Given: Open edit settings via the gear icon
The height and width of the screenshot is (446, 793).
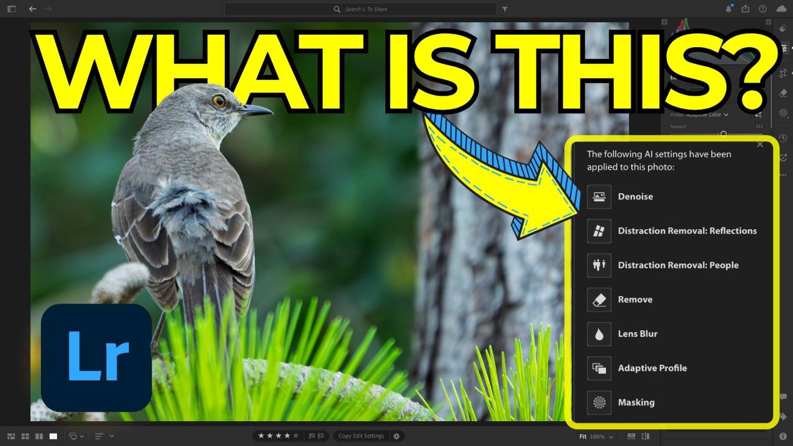Looking at the screenshot, I should pos(396,435).
